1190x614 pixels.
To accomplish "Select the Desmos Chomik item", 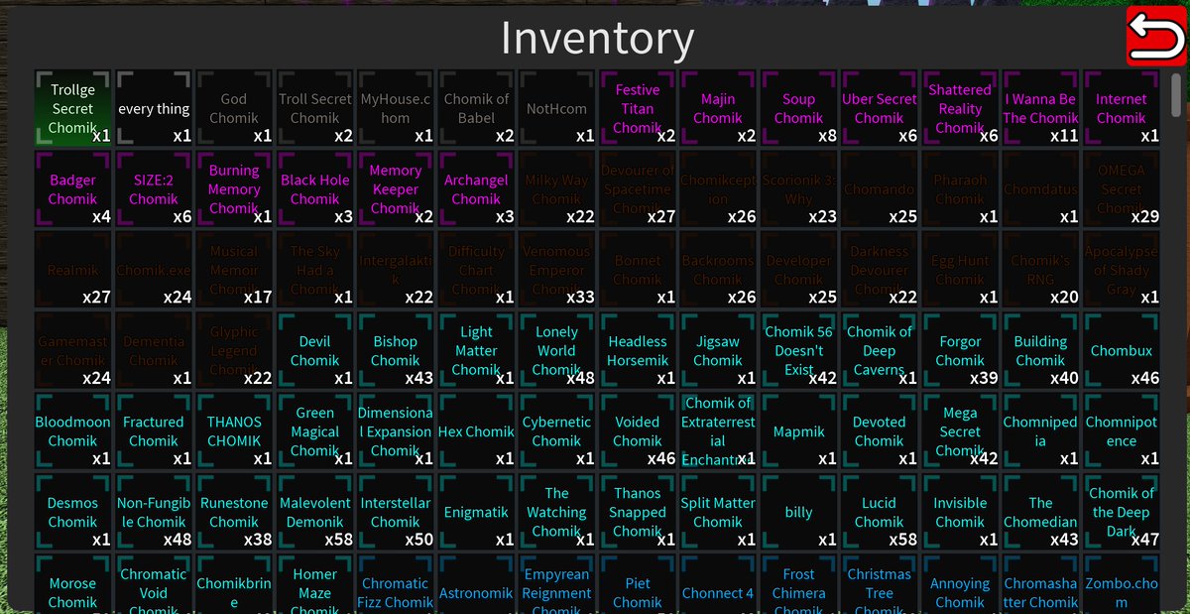I will [73, 512].
